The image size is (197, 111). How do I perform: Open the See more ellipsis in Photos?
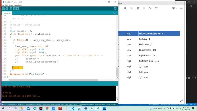point(181,8)
